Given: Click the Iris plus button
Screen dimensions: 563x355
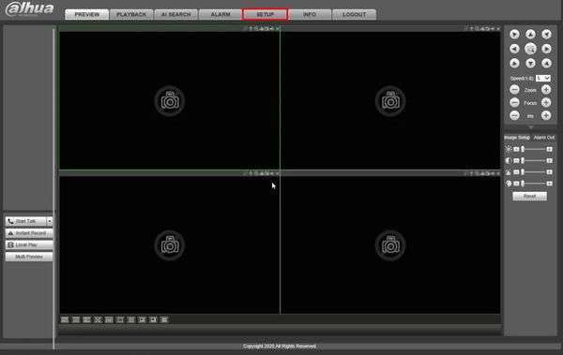Looking at the screenshot, I should click(546, 115).
